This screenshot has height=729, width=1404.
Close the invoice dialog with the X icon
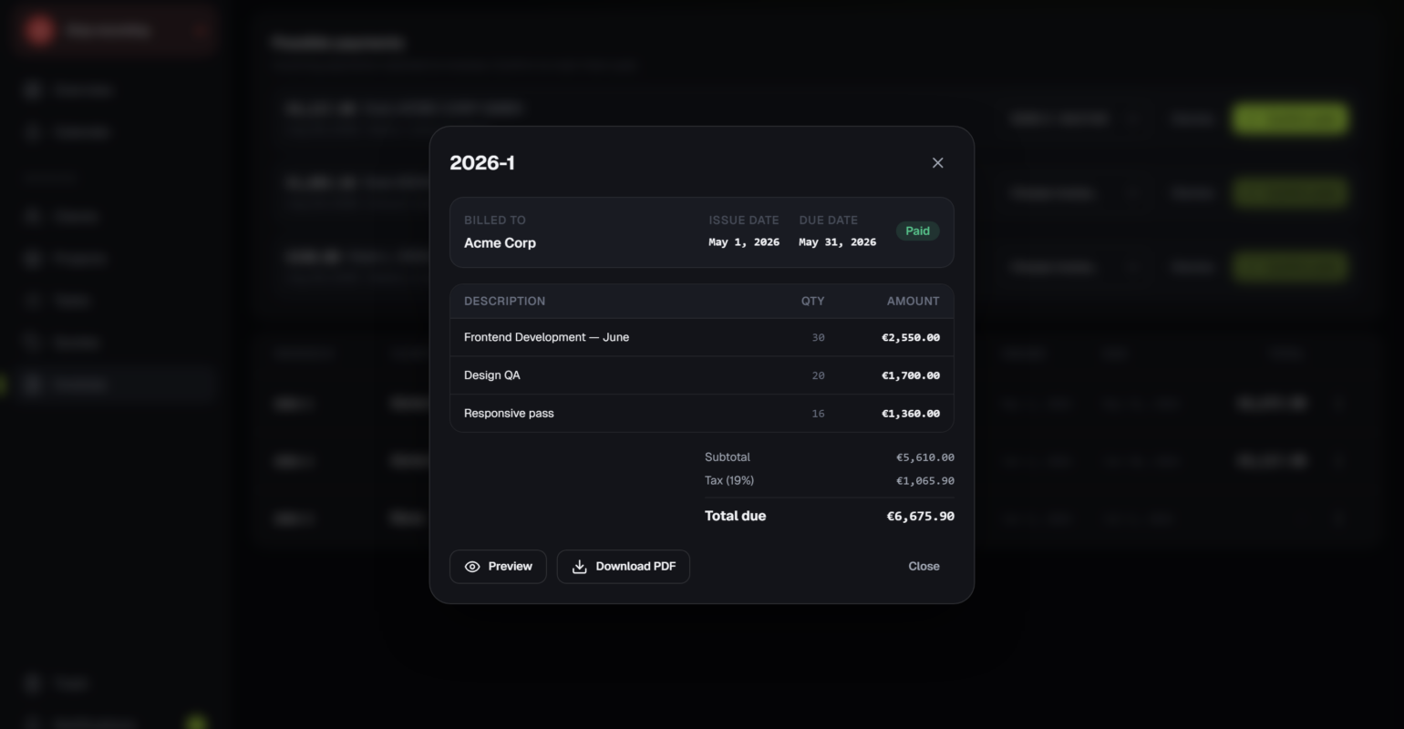pos(937,163)
